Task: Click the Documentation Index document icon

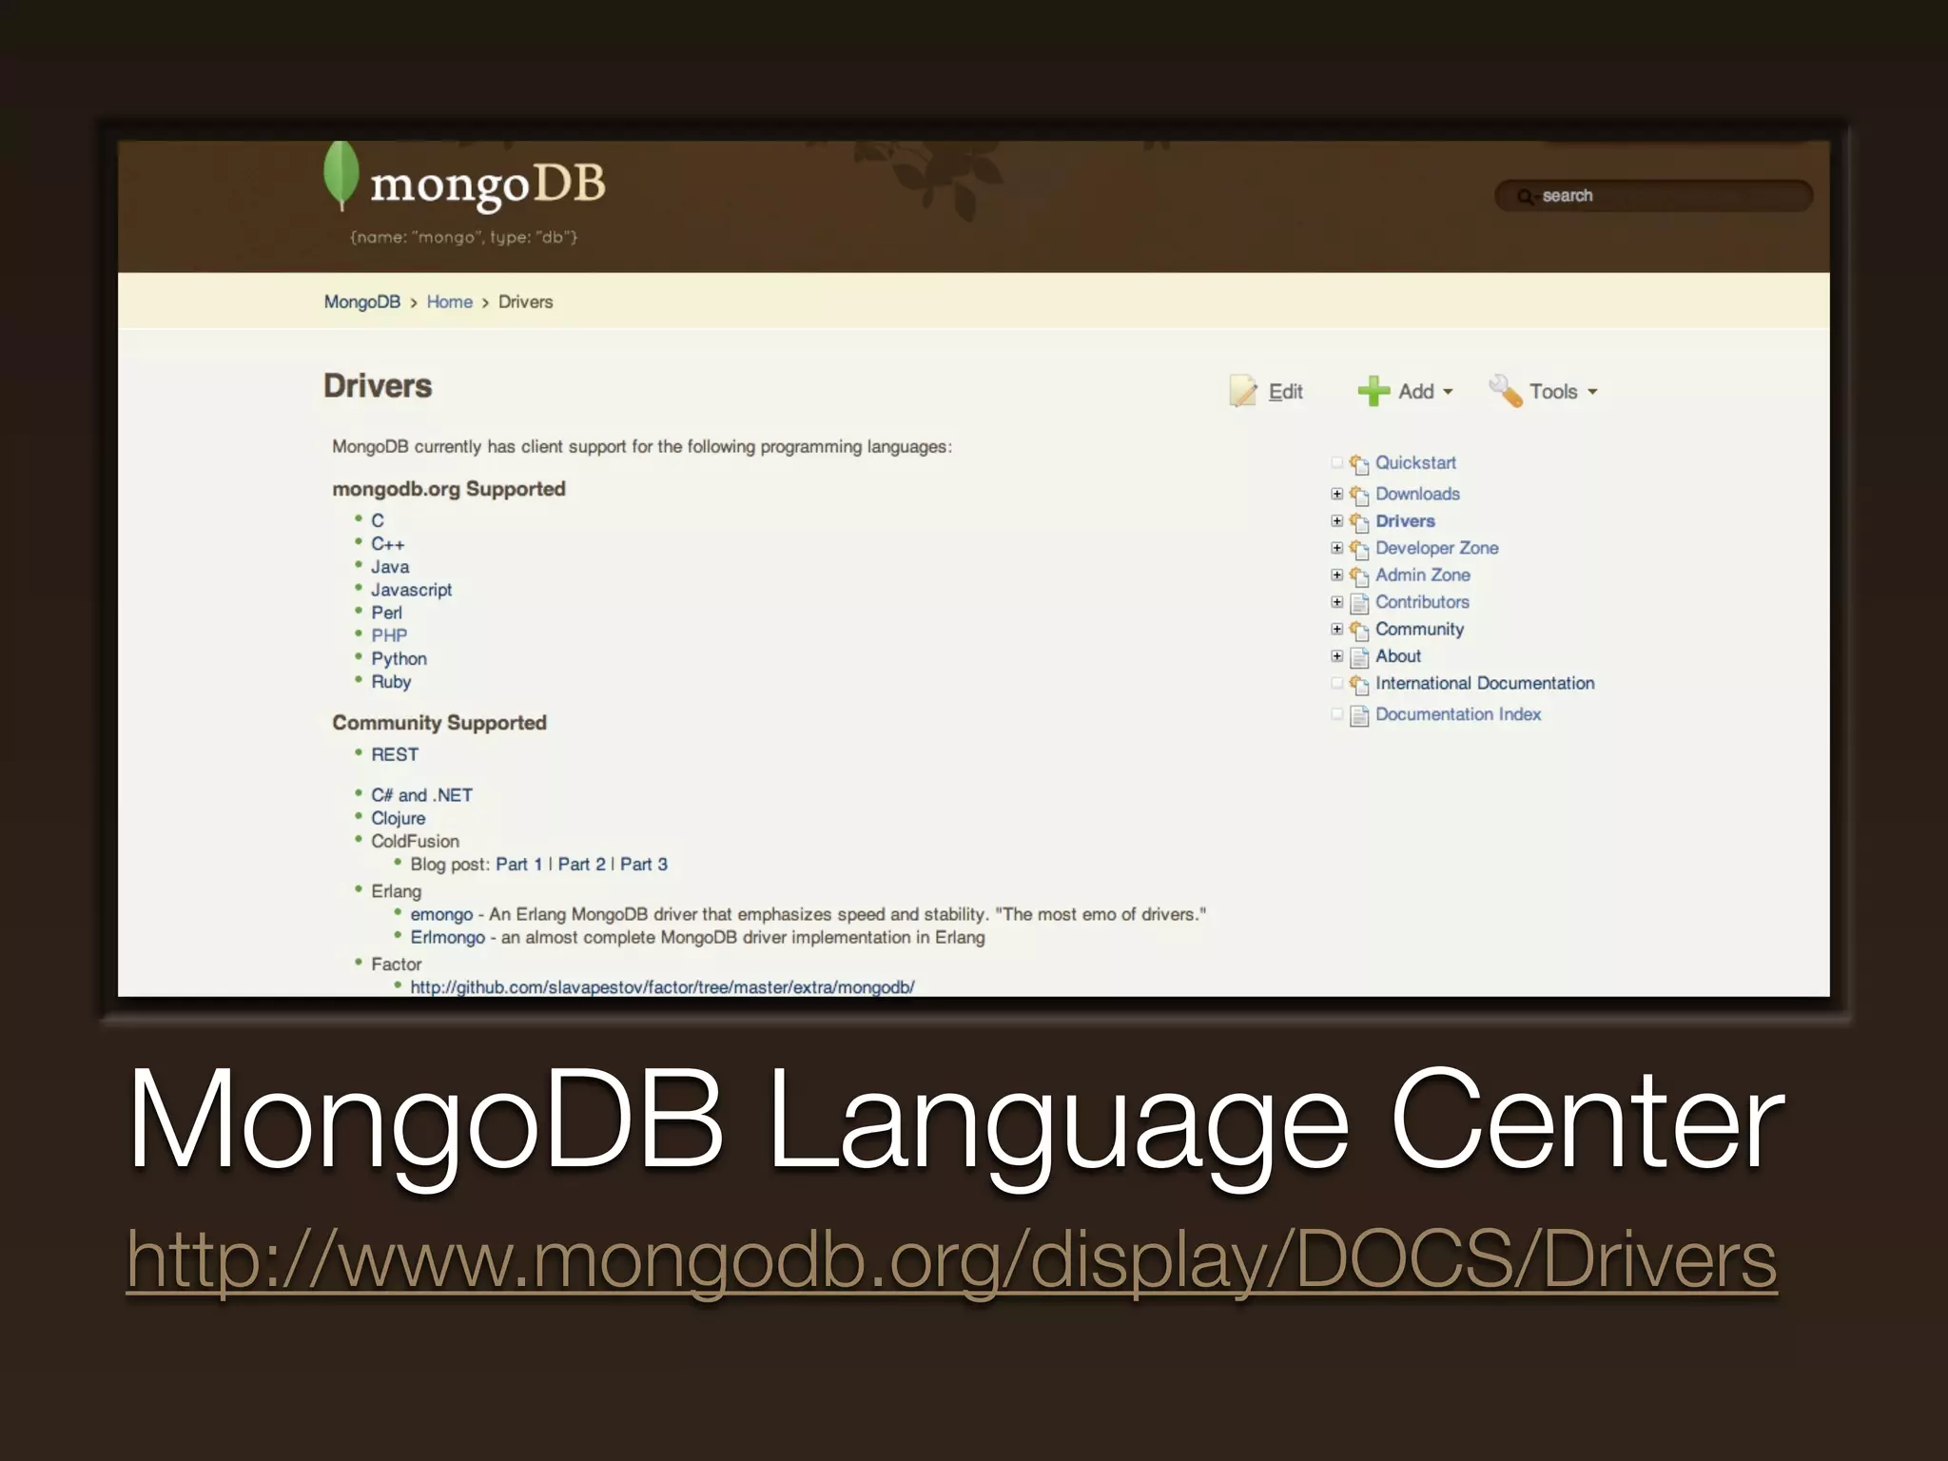Action: click(x=1359, y=715)
